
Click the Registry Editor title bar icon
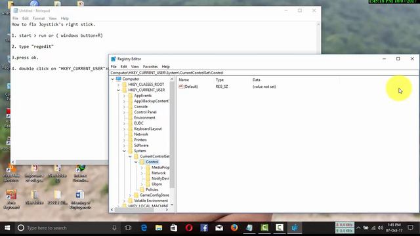pos(114,59)
